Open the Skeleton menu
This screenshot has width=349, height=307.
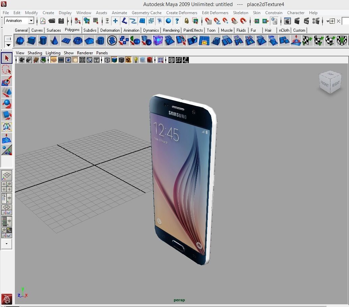(241, 13)
